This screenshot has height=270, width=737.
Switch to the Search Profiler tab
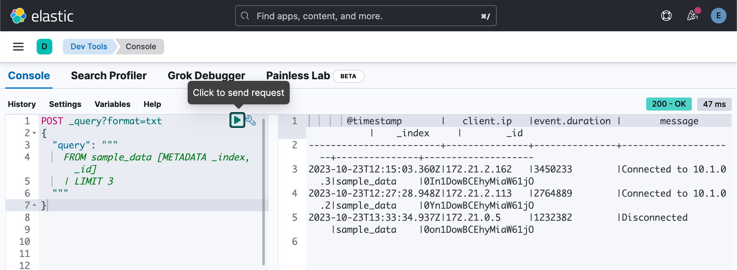coord(109,76)
